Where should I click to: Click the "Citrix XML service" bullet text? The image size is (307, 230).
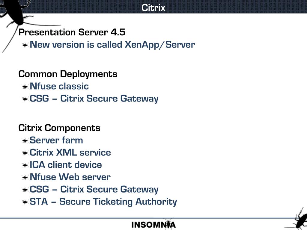coord(70,152)
